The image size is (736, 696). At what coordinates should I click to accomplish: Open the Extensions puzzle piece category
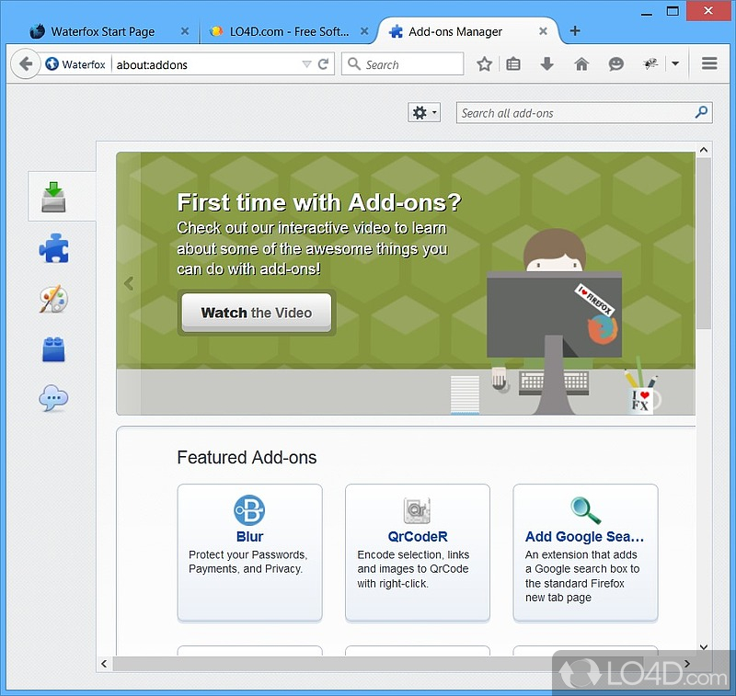tap(53, 247)
